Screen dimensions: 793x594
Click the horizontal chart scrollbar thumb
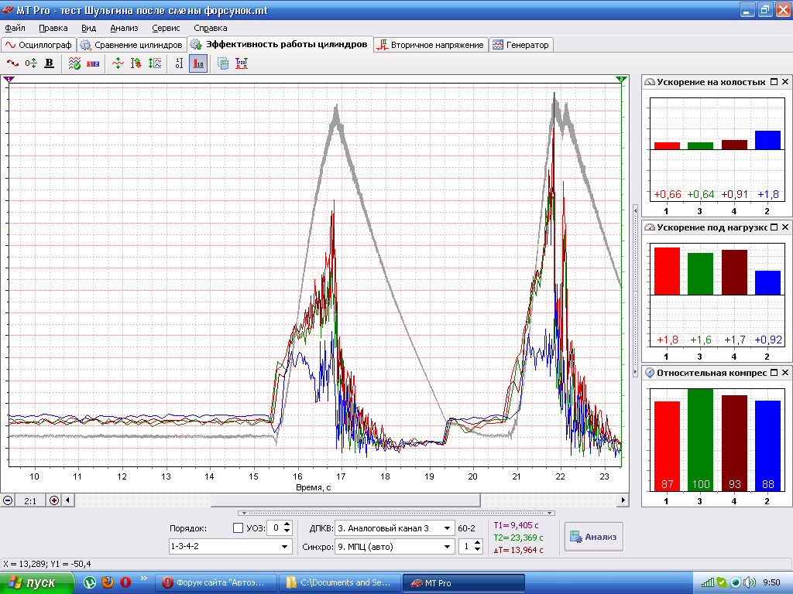point(345,500)
